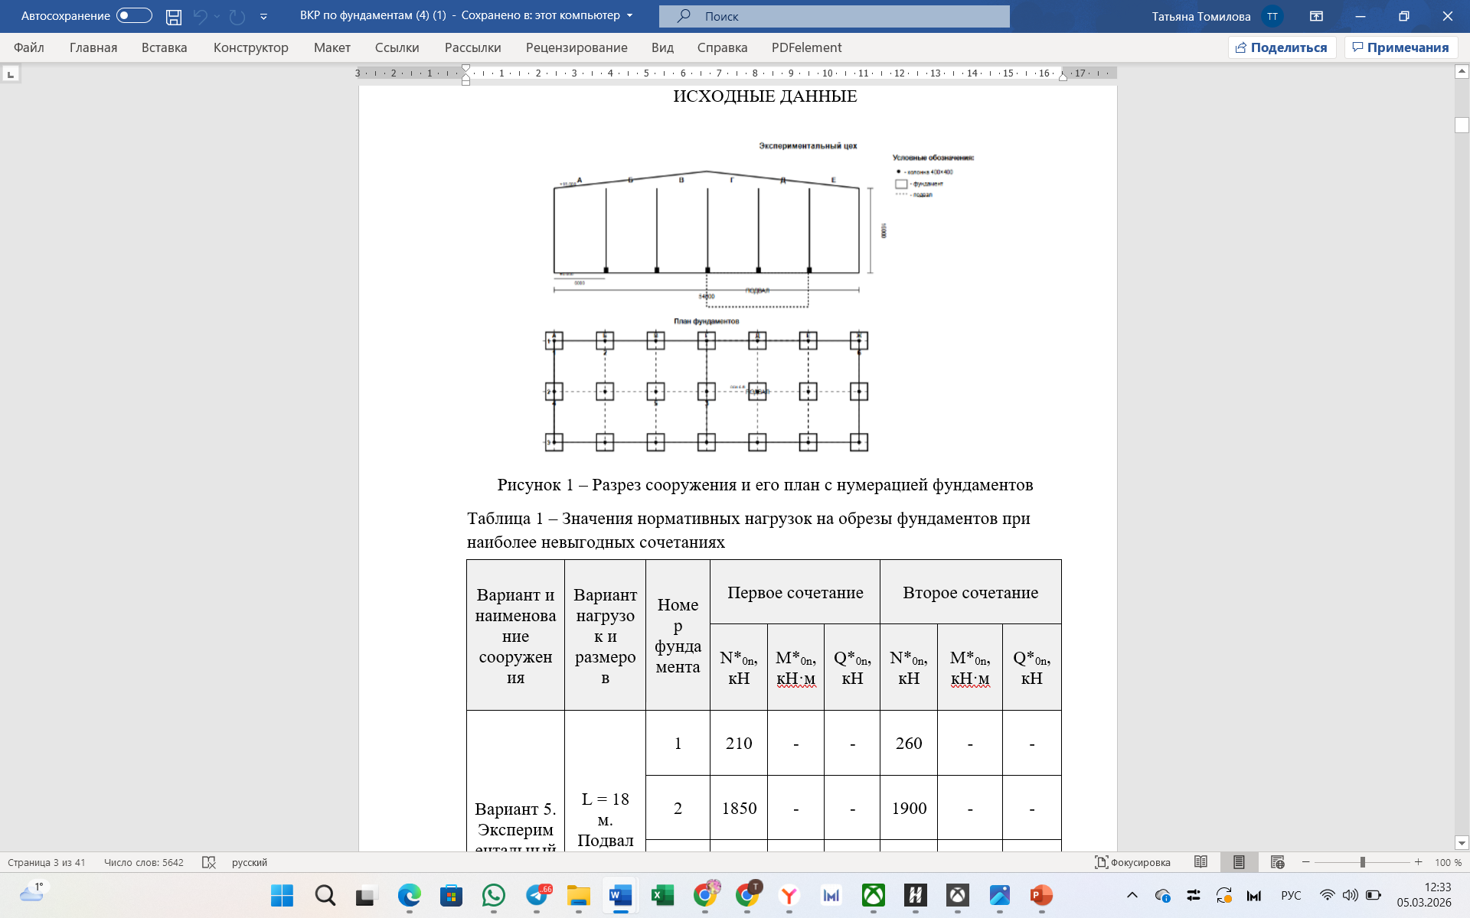Viewport: 1470px width, 918px height.
Task: Expand the document save location dropdown
Action: coord(630,15)
